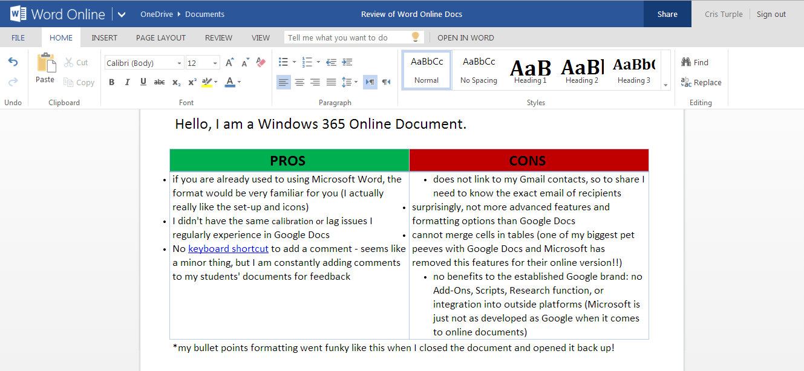The image size is (804, 371).
Task: Open the Find tool
Action: click(x=695, y=62)
